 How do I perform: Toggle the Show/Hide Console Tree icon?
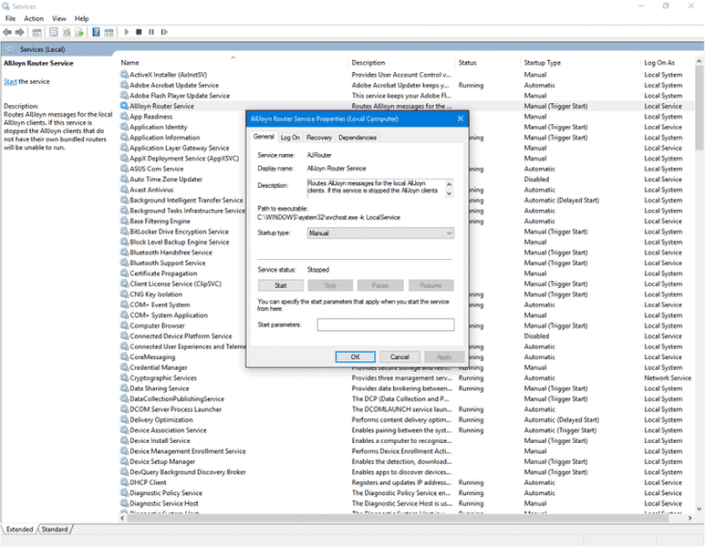pyautogui.click(x=36, y=32)
